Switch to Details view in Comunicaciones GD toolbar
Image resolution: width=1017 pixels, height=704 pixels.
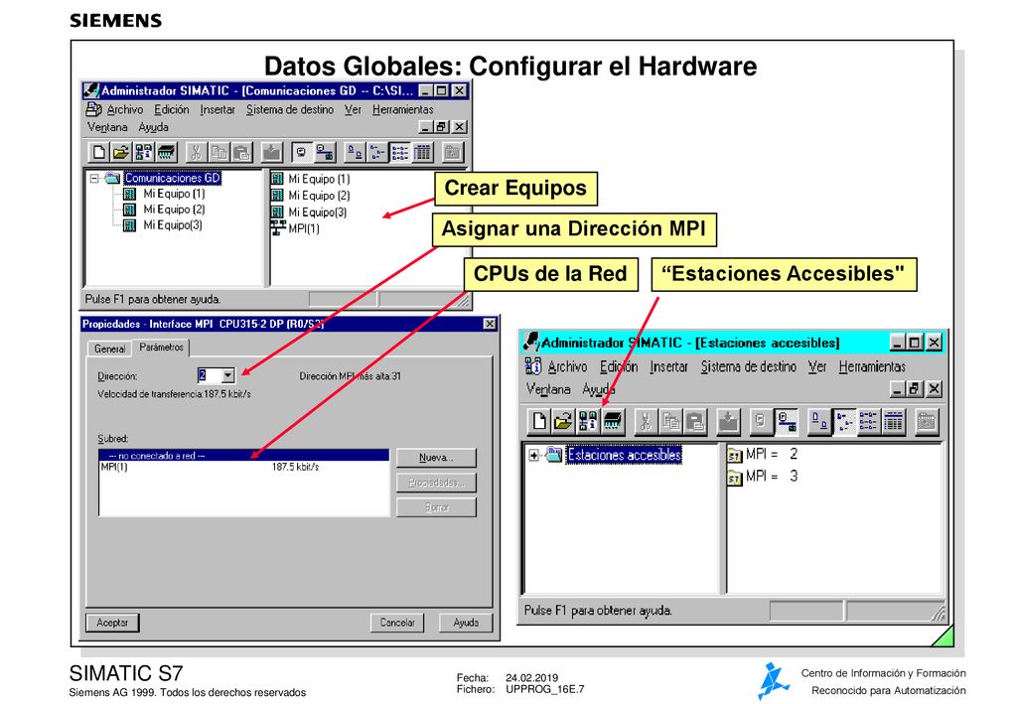422,152
